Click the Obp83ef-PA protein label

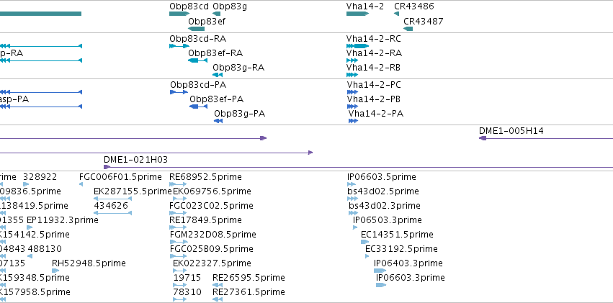tap(217, 99)
